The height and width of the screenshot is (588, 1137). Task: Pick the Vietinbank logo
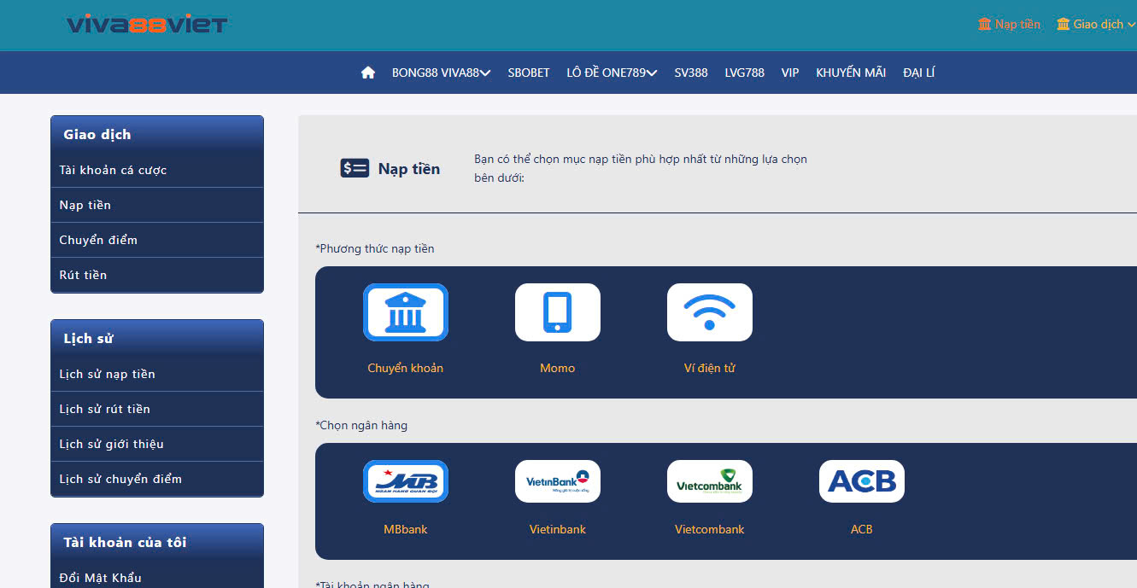click(558, 481)
